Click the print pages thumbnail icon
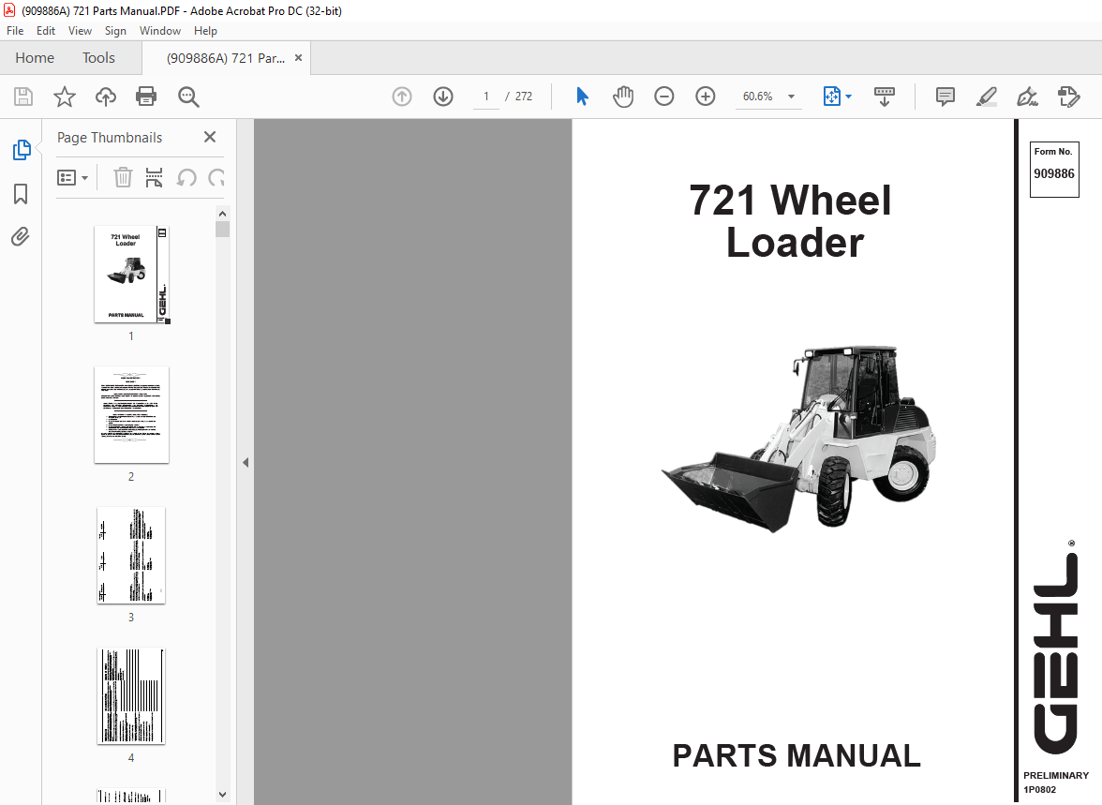The width and height of the screenshot is (1102, 805). [x=154, y=178]
